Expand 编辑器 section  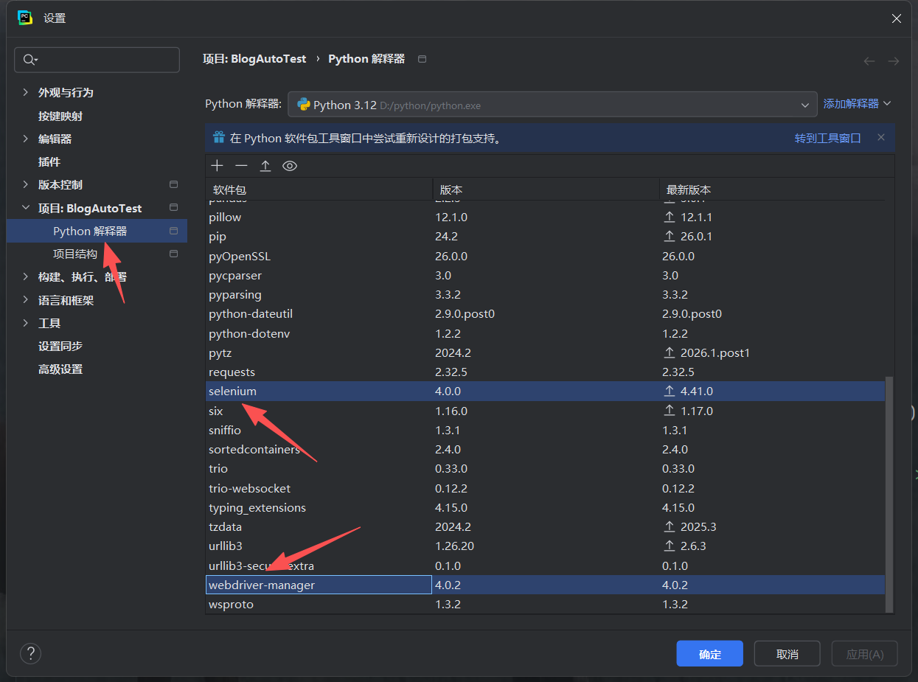click(26, 139)
